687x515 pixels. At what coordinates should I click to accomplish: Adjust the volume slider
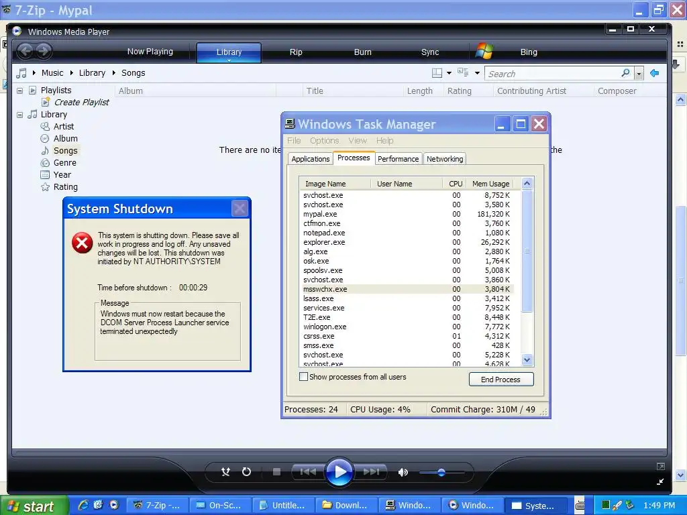pos(441,473)
